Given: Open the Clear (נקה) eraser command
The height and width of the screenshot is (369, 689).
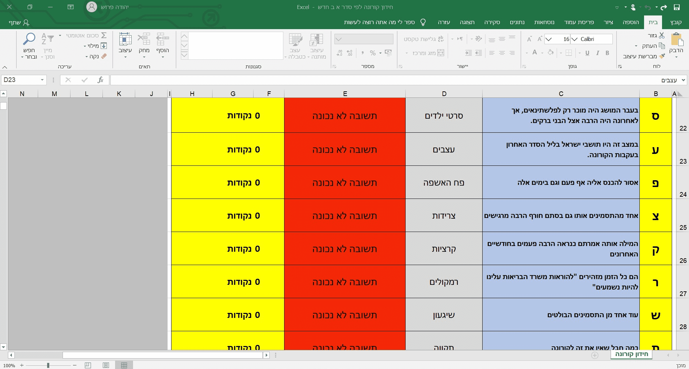Looking at the screenshot, I should point(96,56).
